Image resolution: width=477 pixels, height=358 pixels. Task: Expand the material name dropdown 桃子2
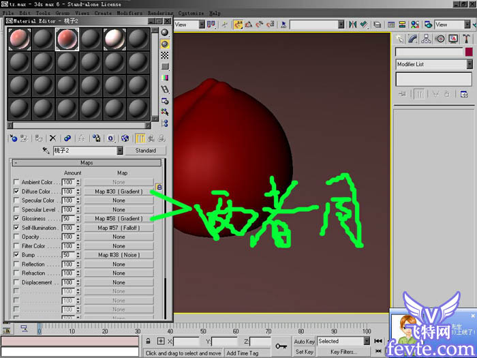coord(120,151)
